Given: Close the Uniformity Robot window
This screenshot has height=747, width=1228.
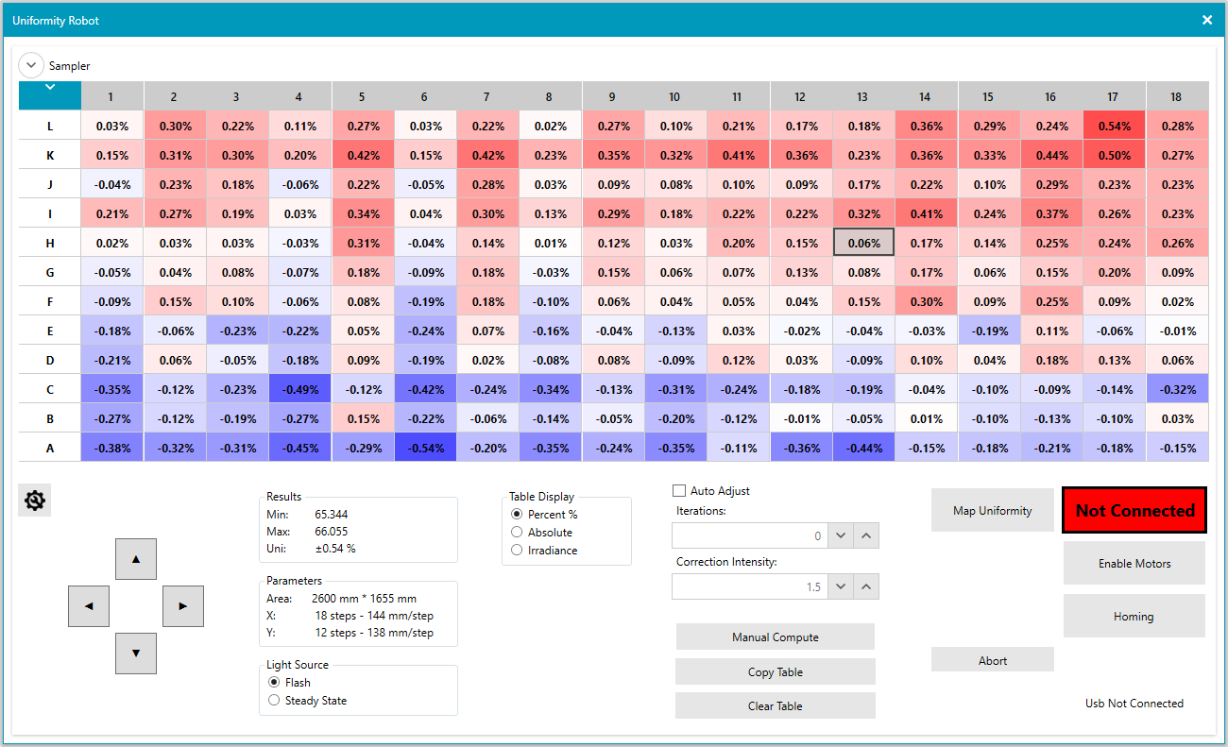Looking at the screenshot, I should (x=1207, y=20).
